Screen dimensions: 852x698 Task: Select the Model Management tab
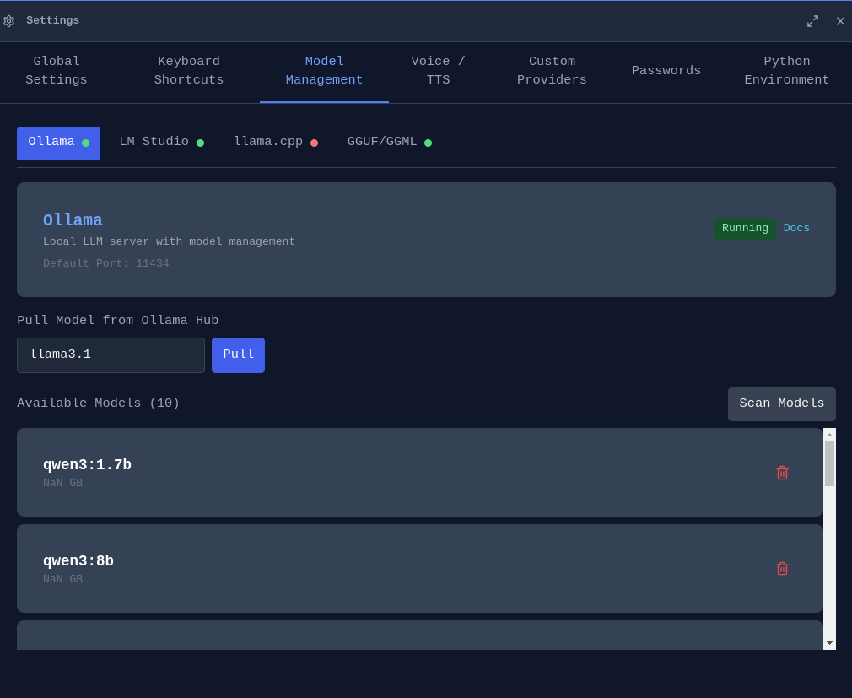tap(325, 71)
